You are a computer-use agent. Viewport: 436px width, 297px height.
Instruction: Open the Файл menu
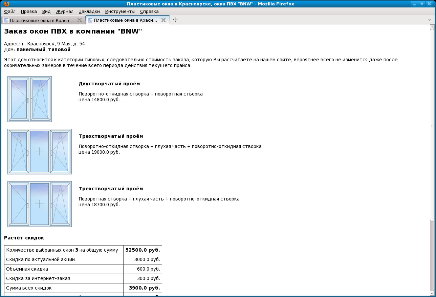[x=10, y=11]
